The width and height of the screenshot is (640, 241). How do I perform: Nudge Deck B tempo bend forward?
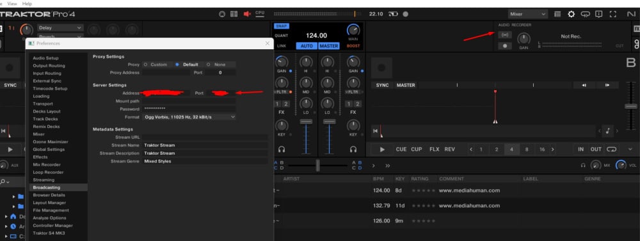coord(607,85)
